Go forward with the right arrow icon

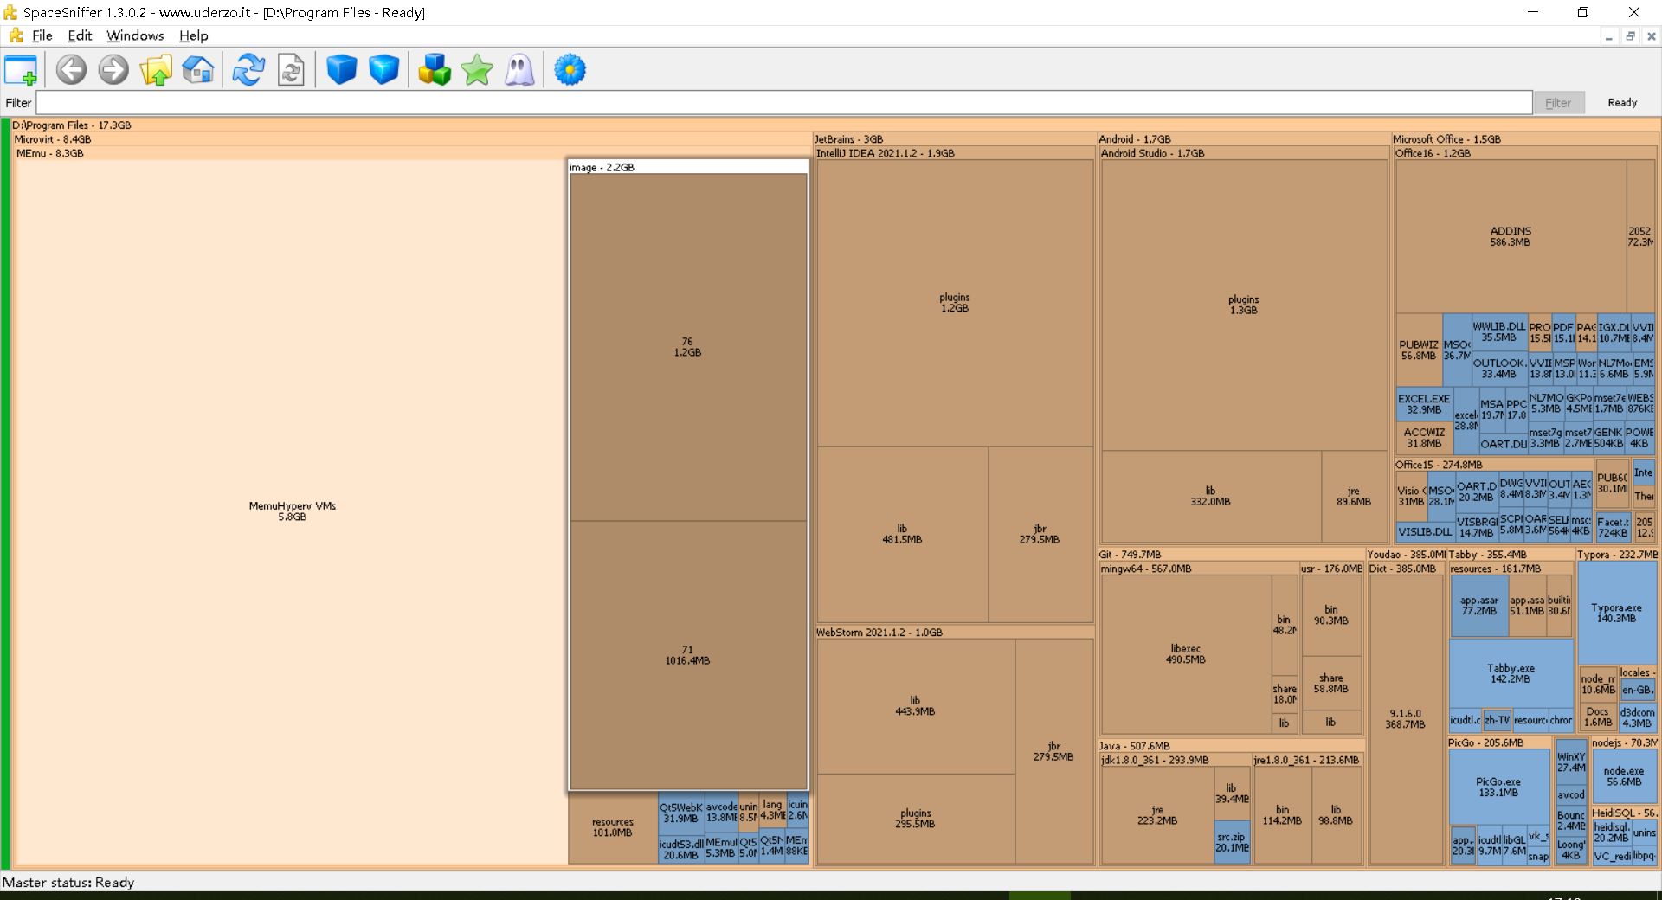coord(113,70)
